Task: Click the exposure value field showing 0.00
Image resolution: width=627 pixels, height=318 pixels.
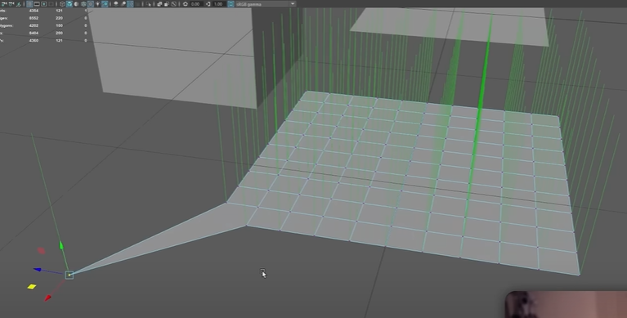Action: point(195,4)
